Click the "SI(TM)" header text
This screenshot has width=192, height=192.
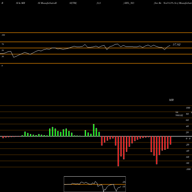pyautogui.click(x=73, y=3)
